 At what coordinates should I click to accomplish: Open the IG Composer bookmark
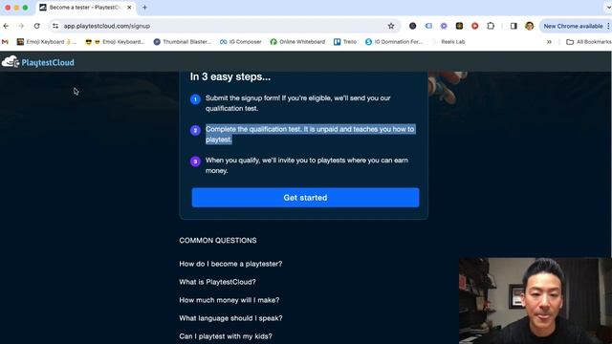click(x=240, y=42)
